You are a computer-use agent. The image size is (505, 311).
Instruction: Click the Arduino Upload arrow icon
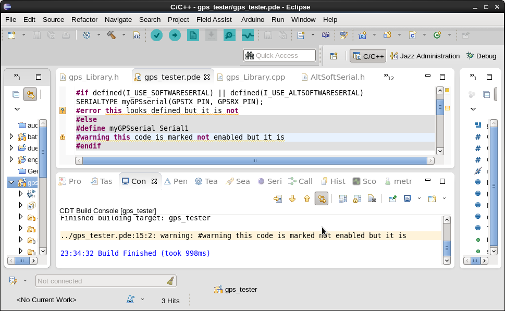(175, 35)
